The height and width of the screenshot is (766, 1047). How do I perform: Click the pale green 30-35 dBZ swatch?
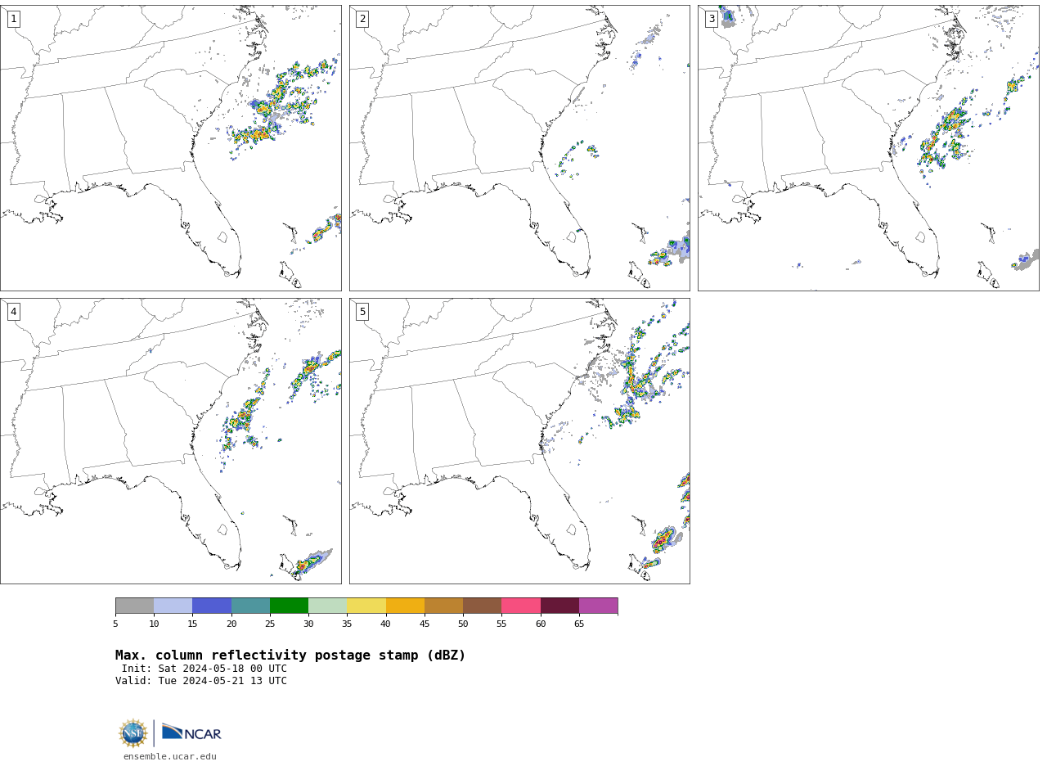327,606
